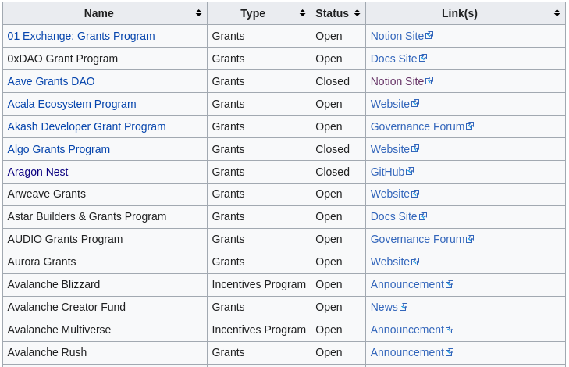Select the Arweave Grants name cell
The image size is (569, 367).
click(x=105, y=194)
